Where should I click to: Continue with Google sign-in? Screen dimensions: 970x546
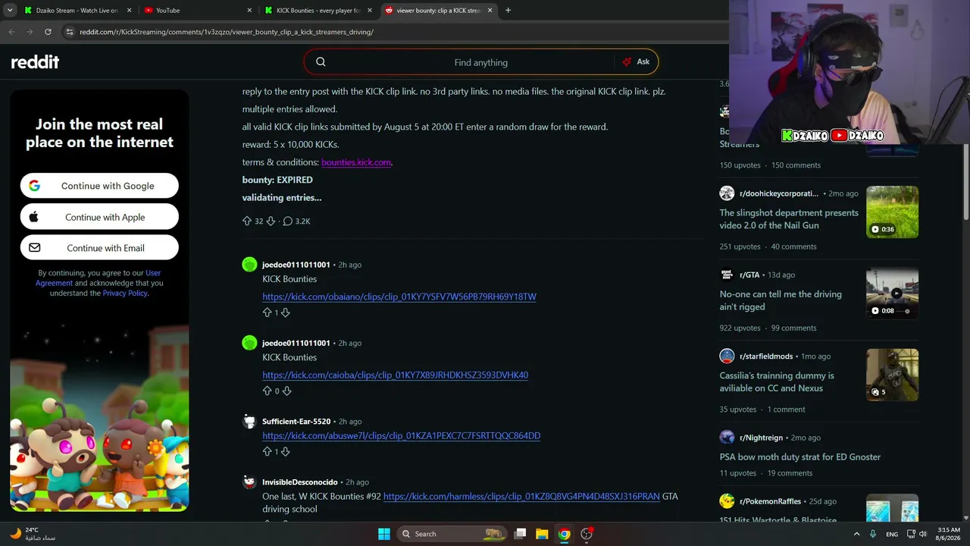click(99, 186)
